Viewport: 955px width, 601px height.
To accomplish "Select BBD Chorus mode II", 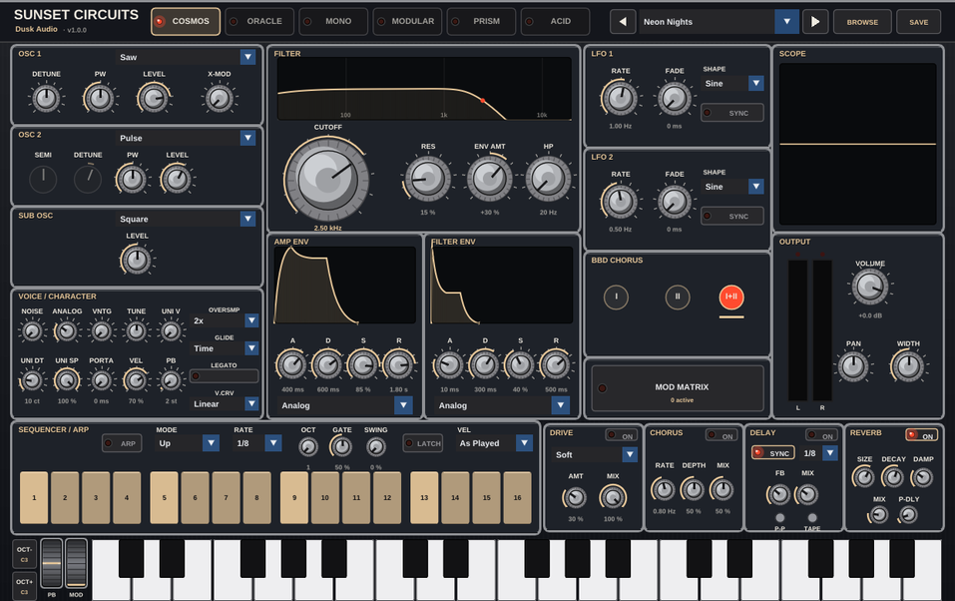I will tap(678, 297).
